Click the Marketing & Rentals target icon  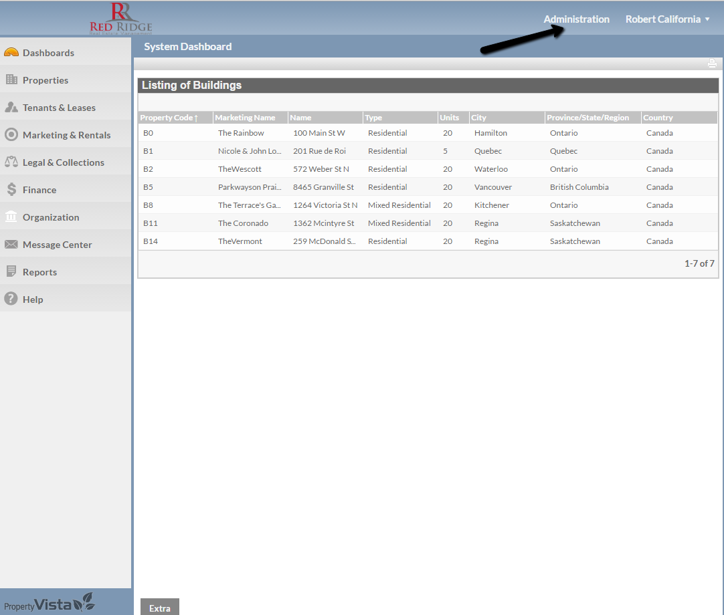[x=11, y=135]
